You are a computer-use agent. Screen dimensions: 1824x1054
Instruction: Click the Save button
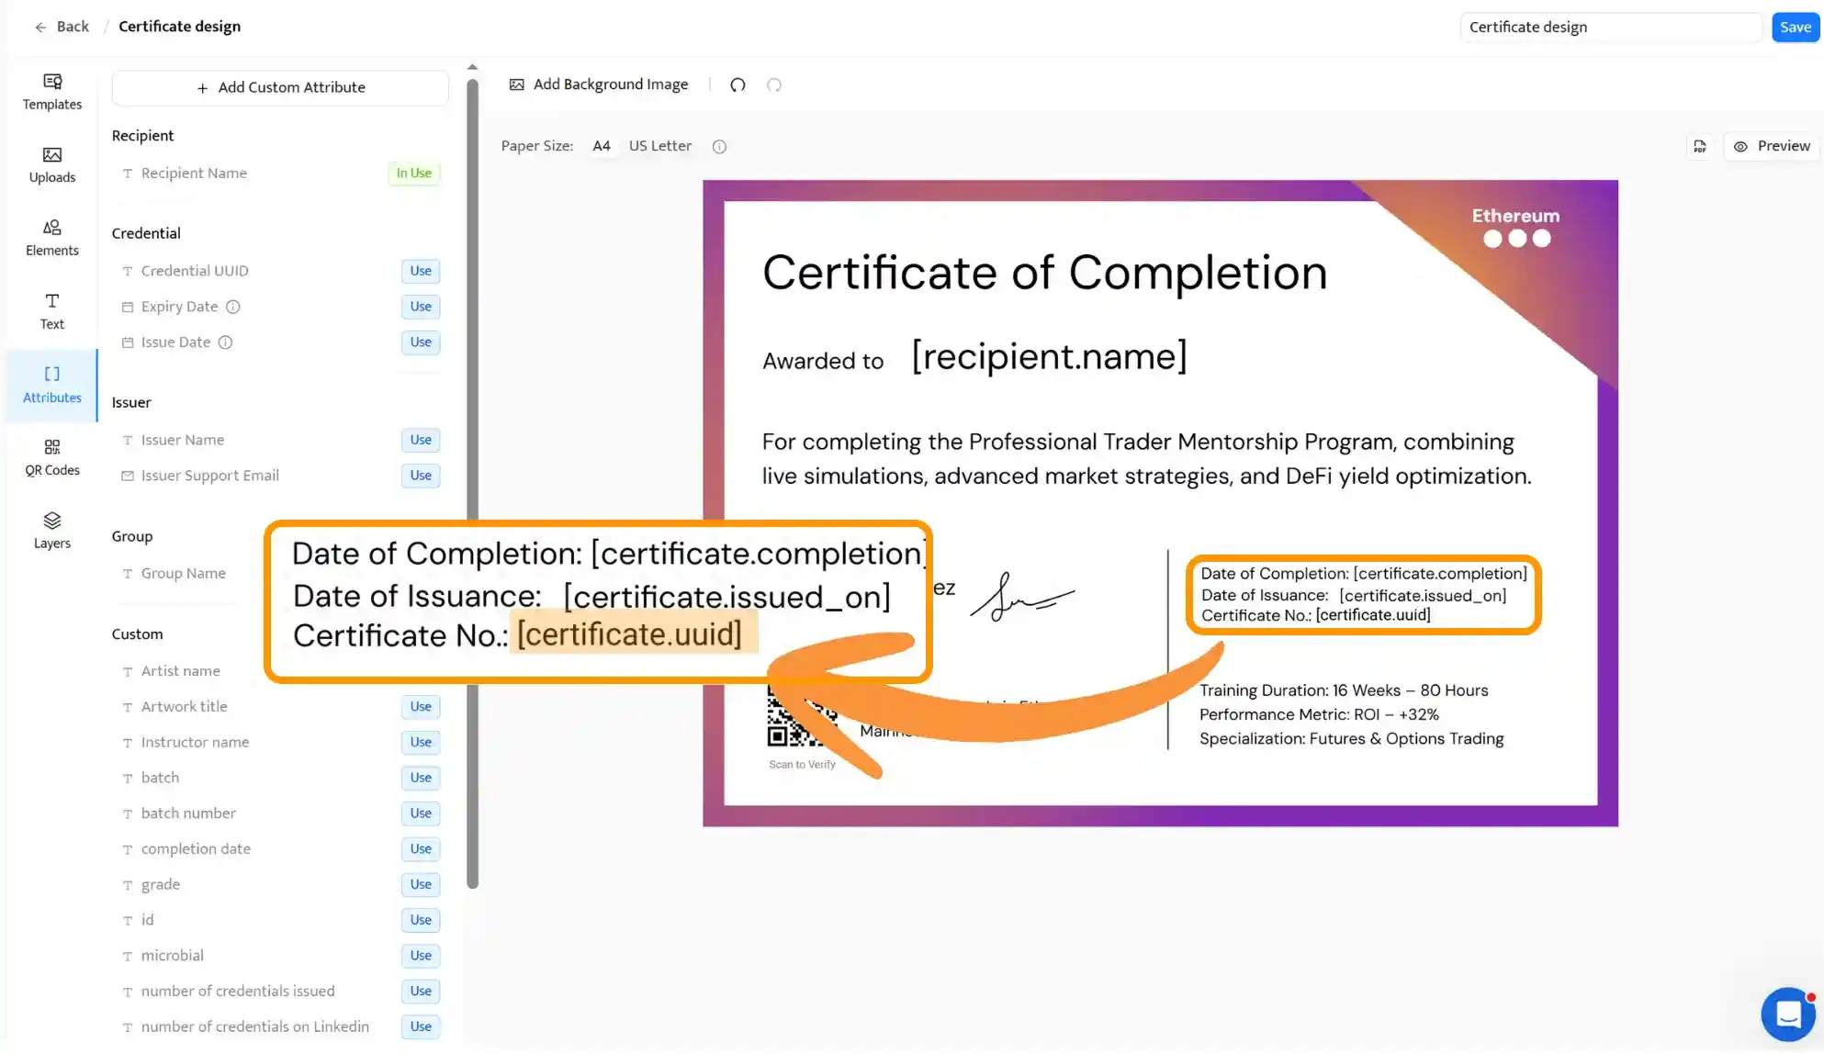(1795, 27)
